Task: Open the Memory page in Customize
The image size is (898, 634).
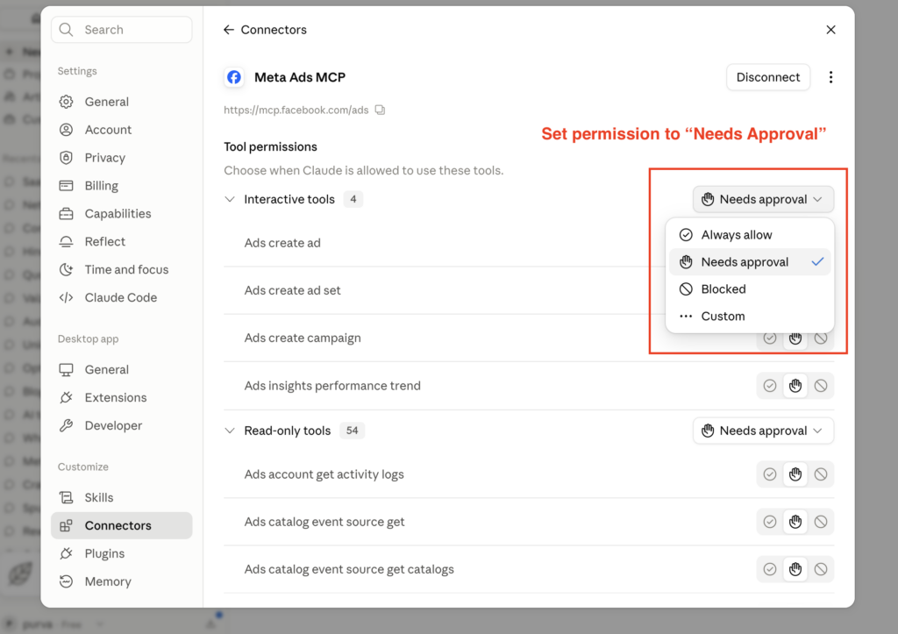Action: pyautogui.click(x=121, y=582)
